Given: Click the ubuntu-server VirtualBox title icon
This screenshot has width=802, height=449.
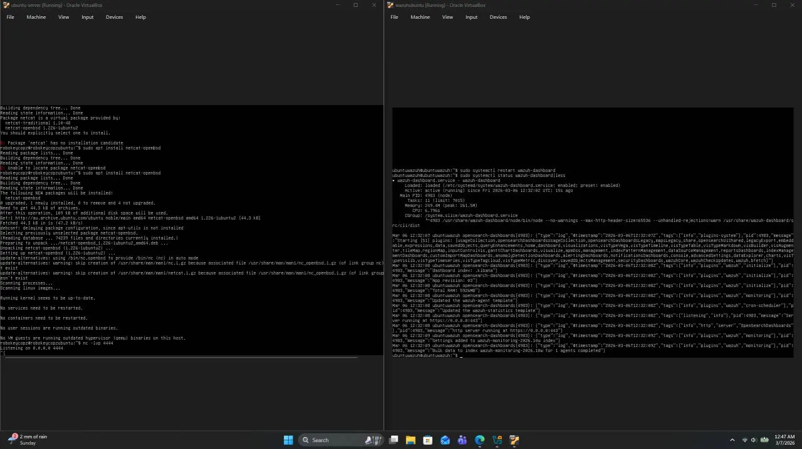Looking at the screenshot, I should [x=6, y=5].
